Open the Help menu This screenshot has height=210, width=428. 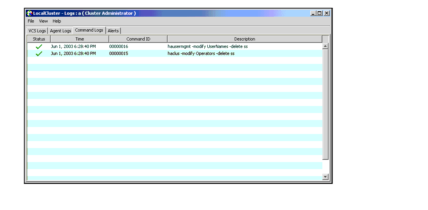click(57, 21)
